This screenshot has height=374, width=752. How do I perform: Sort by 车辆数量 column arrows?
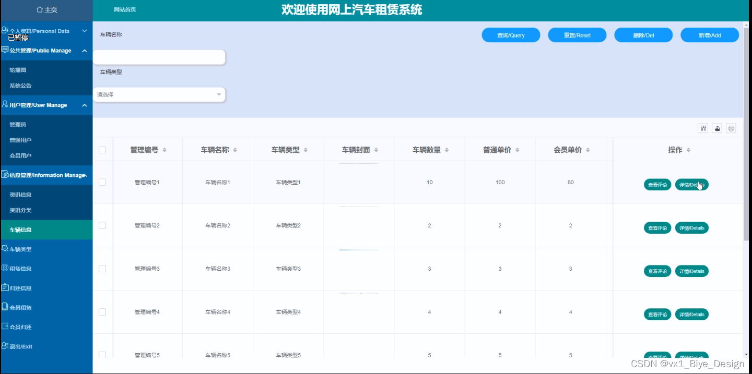[x=446, y=150]
